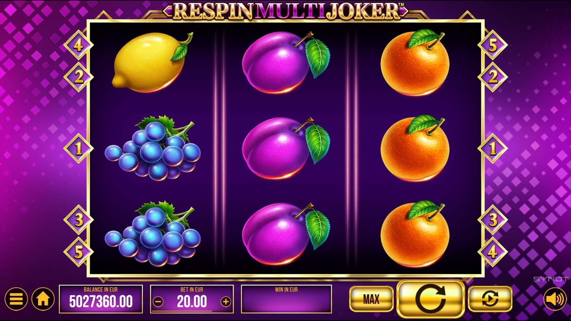571x321 pixels.
Task: Click the balance in EUR display
Action: [x=101, y=299]
